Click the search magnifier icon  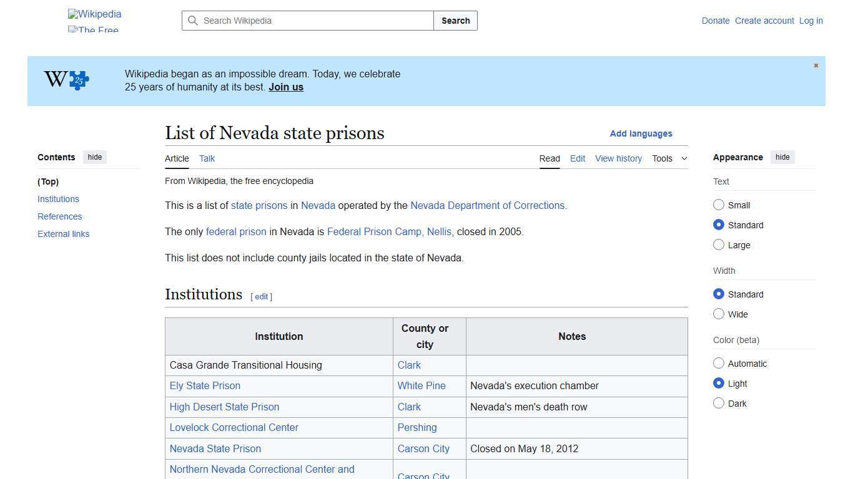point(194,21)
